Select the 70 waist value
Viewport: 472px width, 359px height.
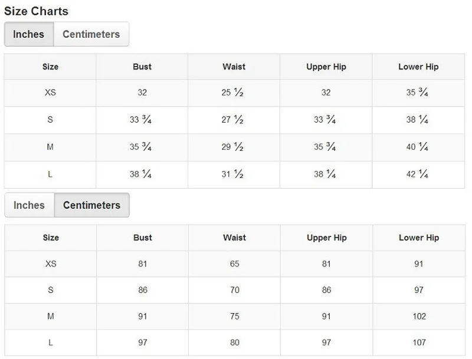click(x=234, y=290)
